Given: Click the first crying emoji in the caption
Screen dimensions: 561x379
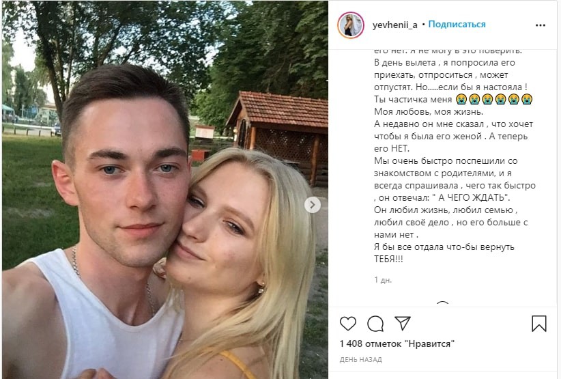Looking at the screenshot, I should point(461,99).
